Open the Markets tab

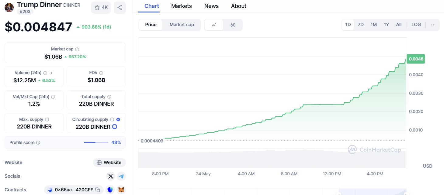coord(182,6)
